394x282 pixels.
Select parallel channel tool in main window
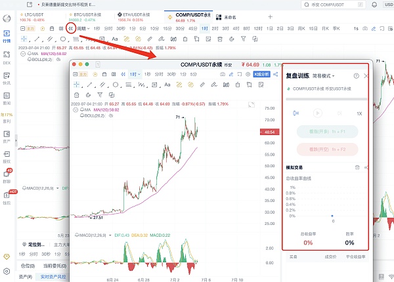50,39
